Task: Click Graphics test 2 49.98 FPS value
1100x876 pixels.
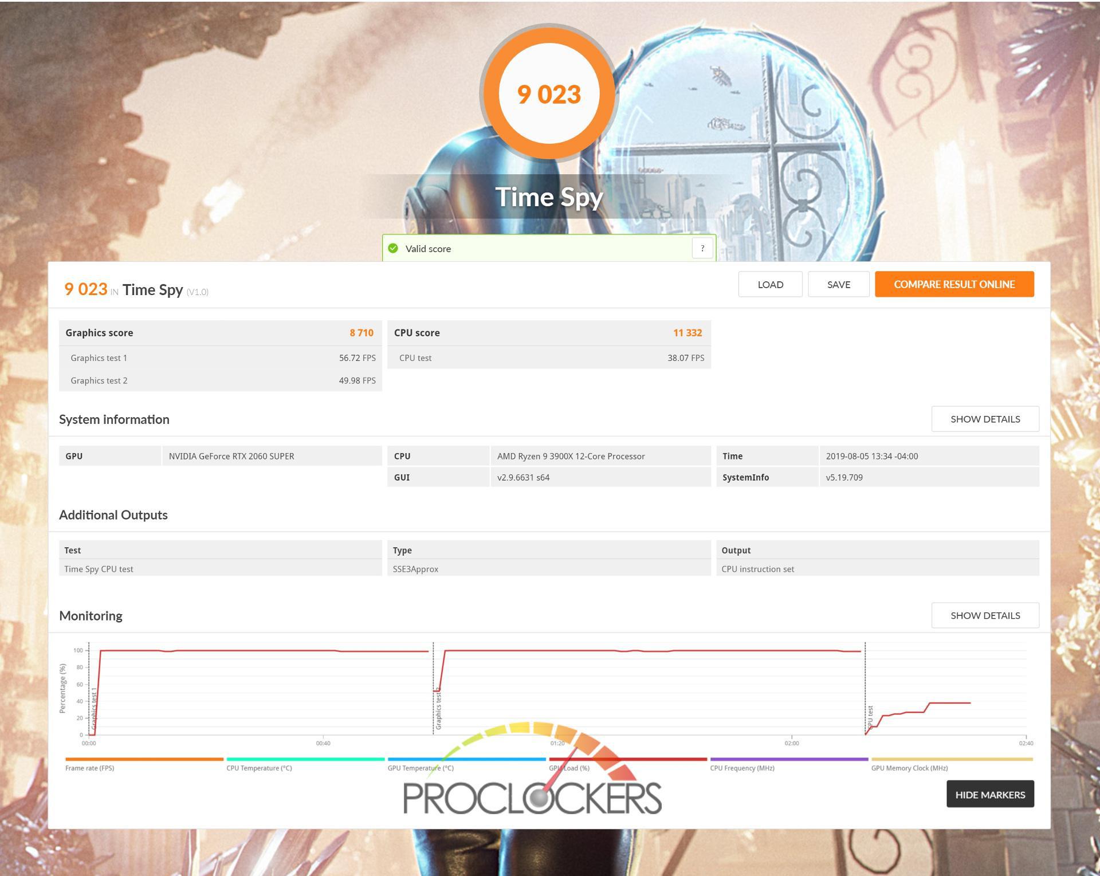Action: 357,380
